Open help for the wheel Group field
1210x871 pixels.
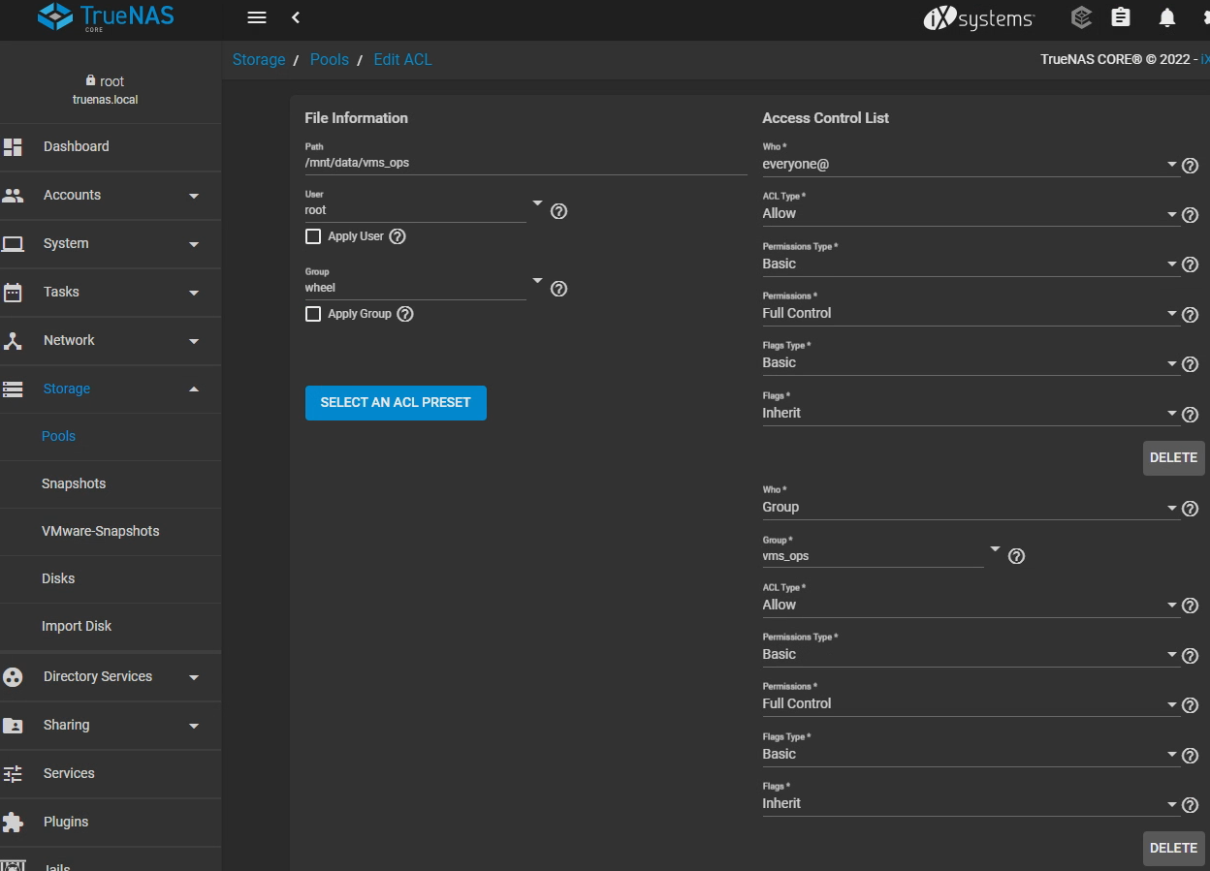click(x=558, y=289)
